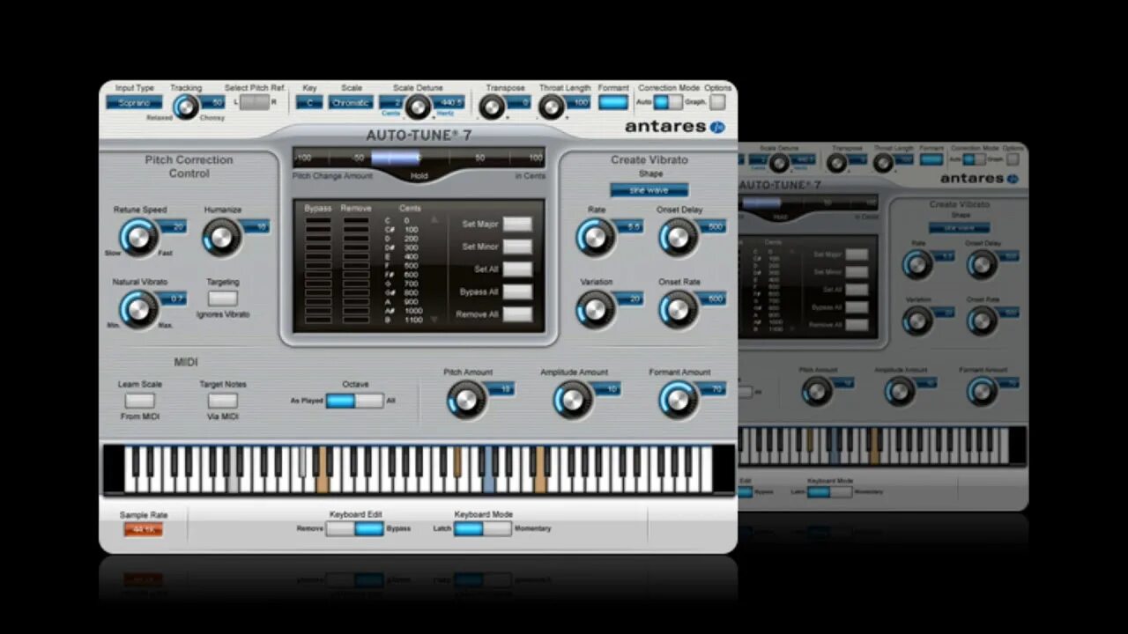Toggle the Remove box for note C
The height and width of the screenshot is (634, 1128).
(356, 220)
